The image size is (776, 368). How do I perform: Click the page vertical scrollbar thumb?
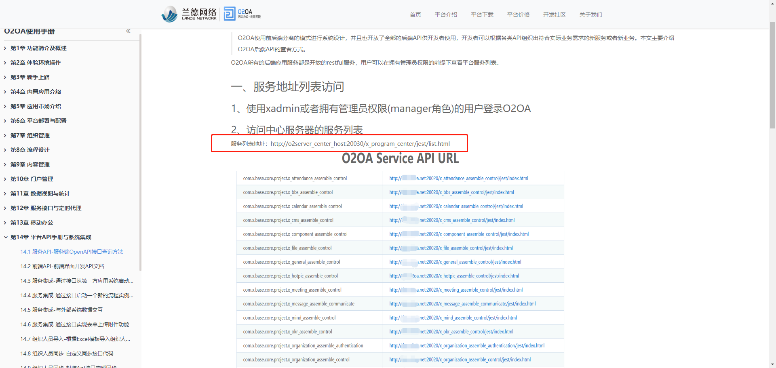(x=772, y=75)
